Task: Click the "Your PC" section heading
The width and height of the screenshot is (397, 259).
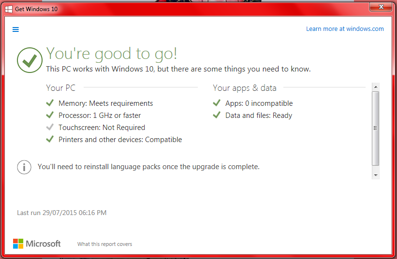Action: (x=61, y=88)
